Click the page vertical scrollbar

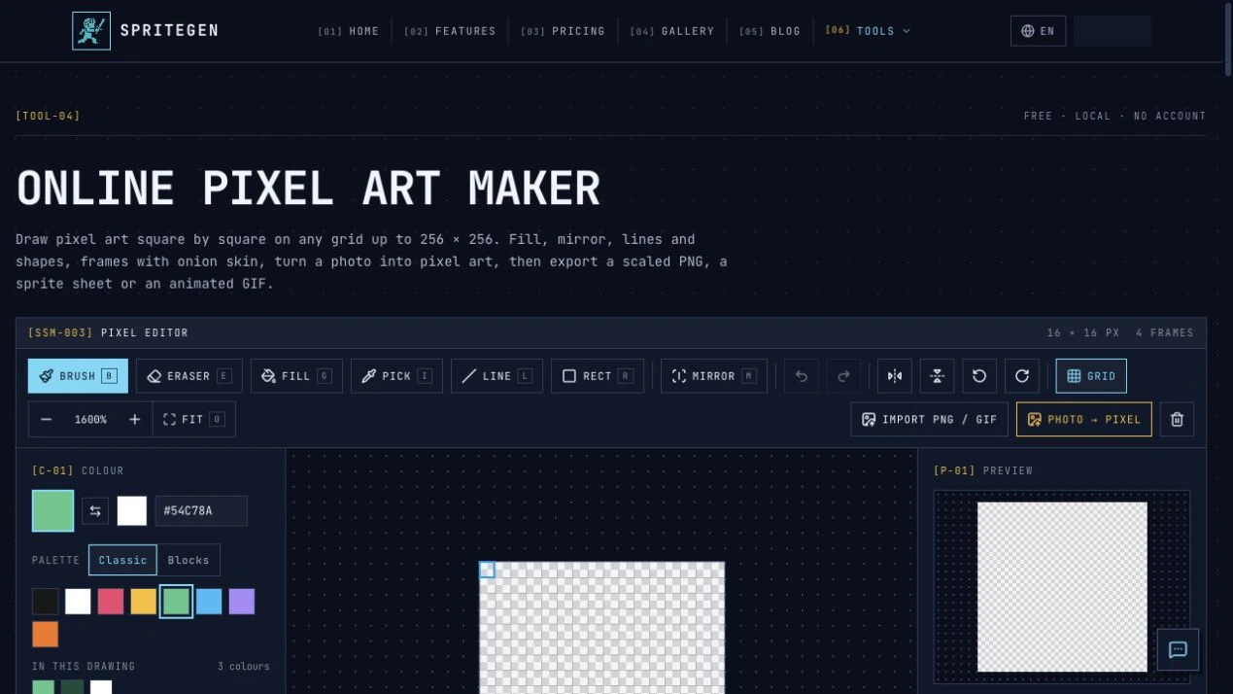tap(1228, 39)
